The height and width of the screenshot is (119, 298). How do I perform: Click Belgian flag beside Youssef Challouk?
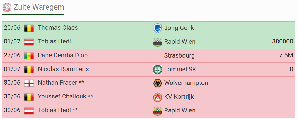coord(29,97)
